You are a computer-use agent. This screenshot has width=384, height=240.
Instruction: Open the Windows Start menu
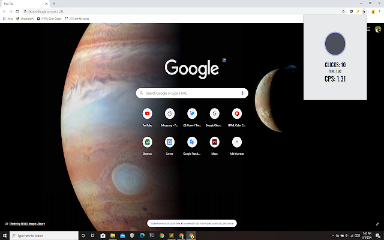point(5,236)
